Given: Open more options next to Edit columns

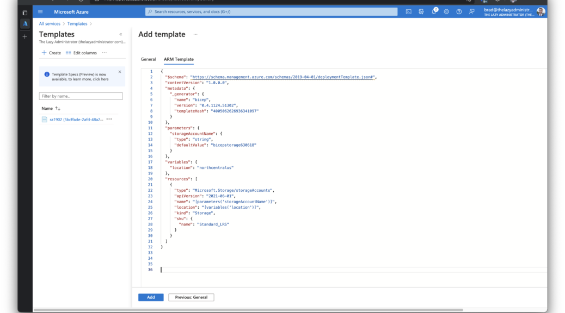Looking at the screenshot, I should (x=104, y=53).
